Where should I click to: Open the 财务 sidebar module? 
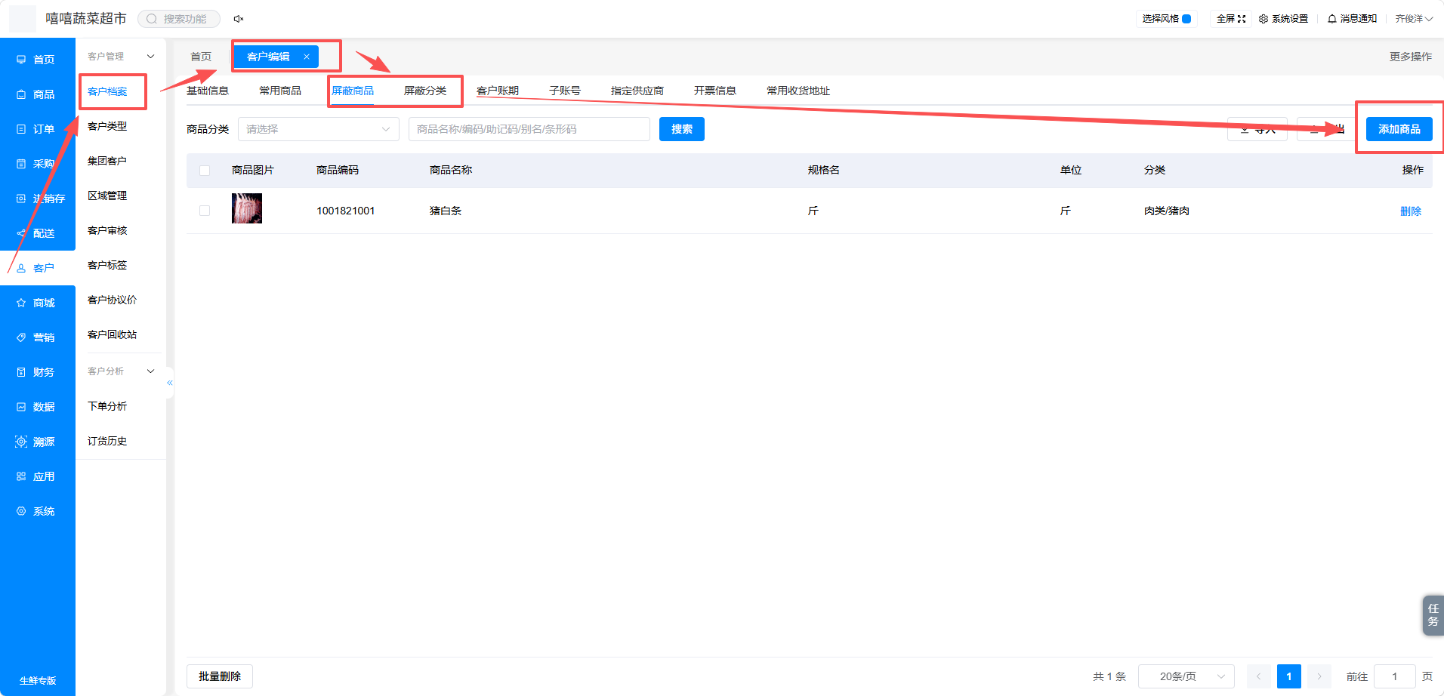(x=37, y=372)
